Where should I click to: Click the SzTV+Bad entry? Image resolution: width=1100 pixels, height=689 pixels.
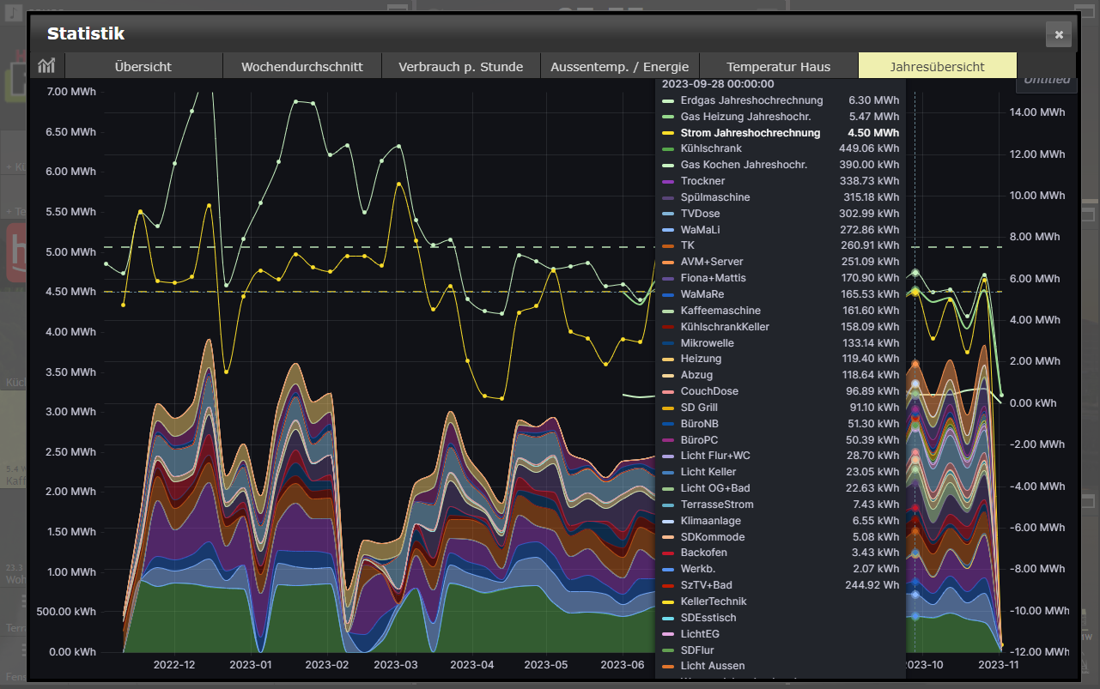(781, 585)
